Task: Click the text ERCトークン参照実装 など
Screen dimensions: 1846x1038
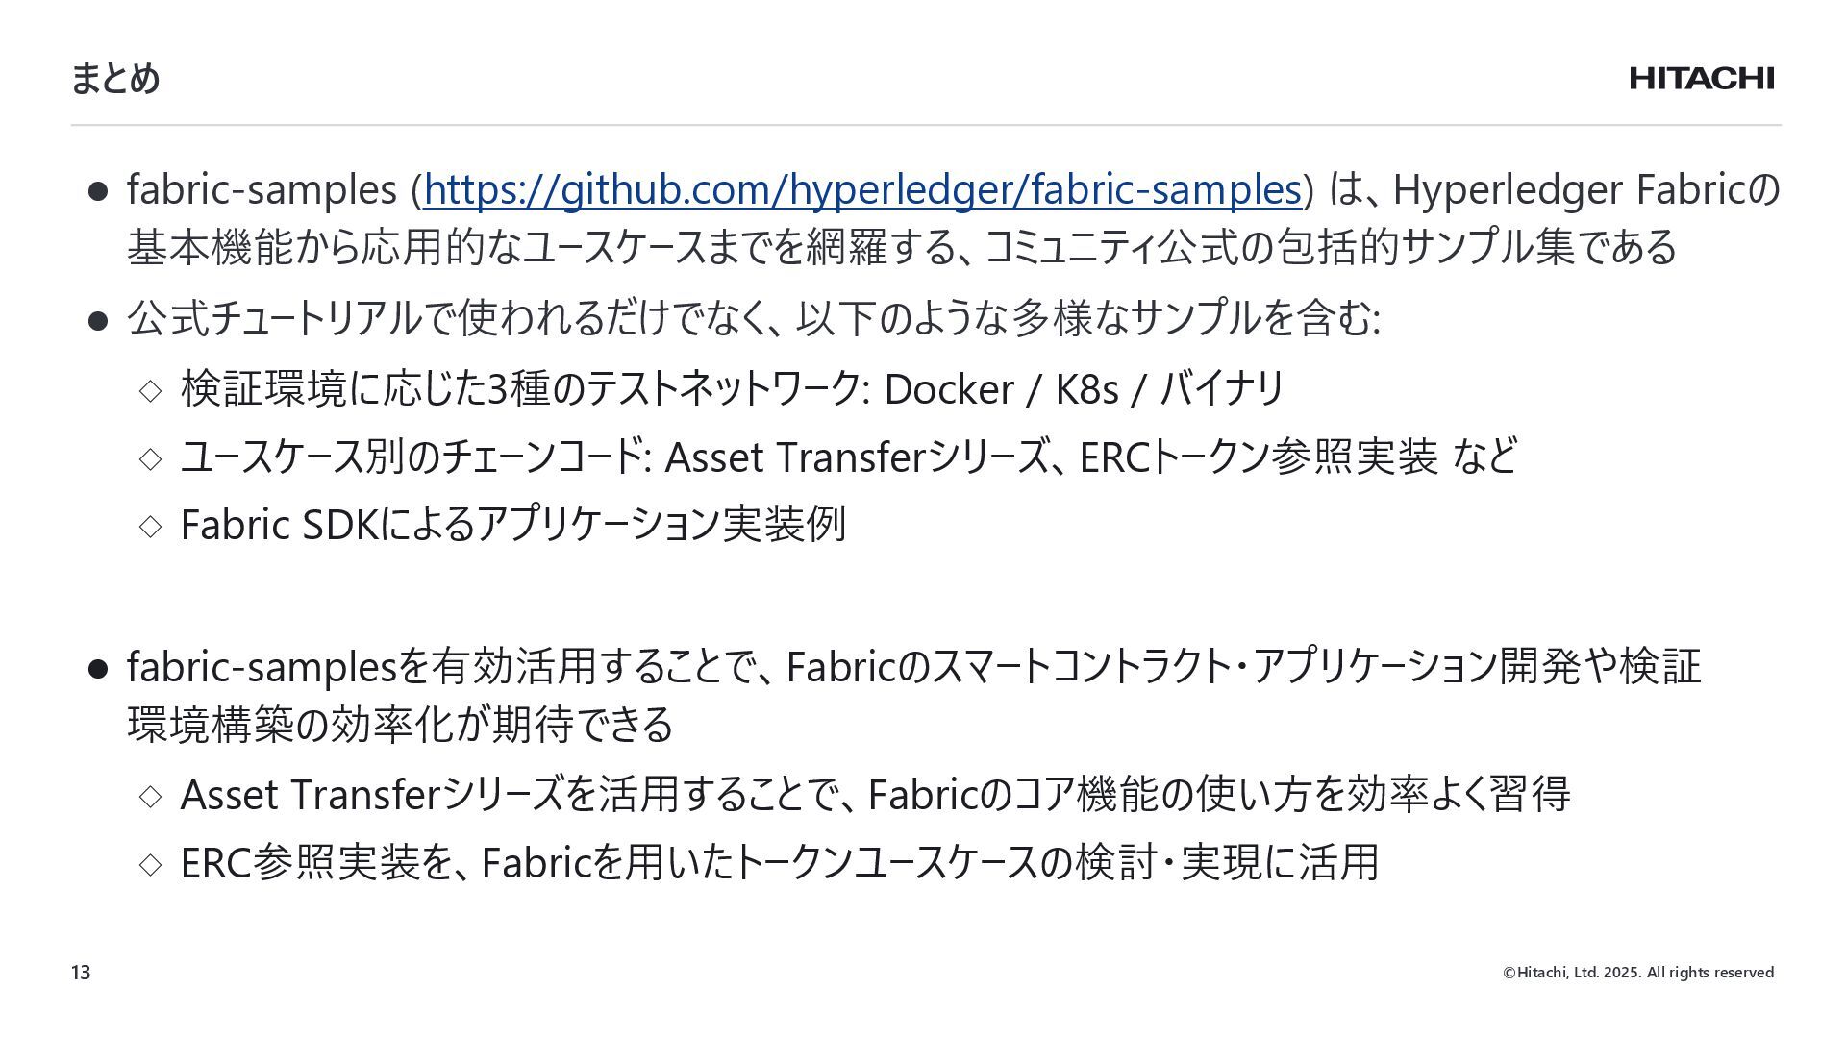Action: click(1298, 457)
